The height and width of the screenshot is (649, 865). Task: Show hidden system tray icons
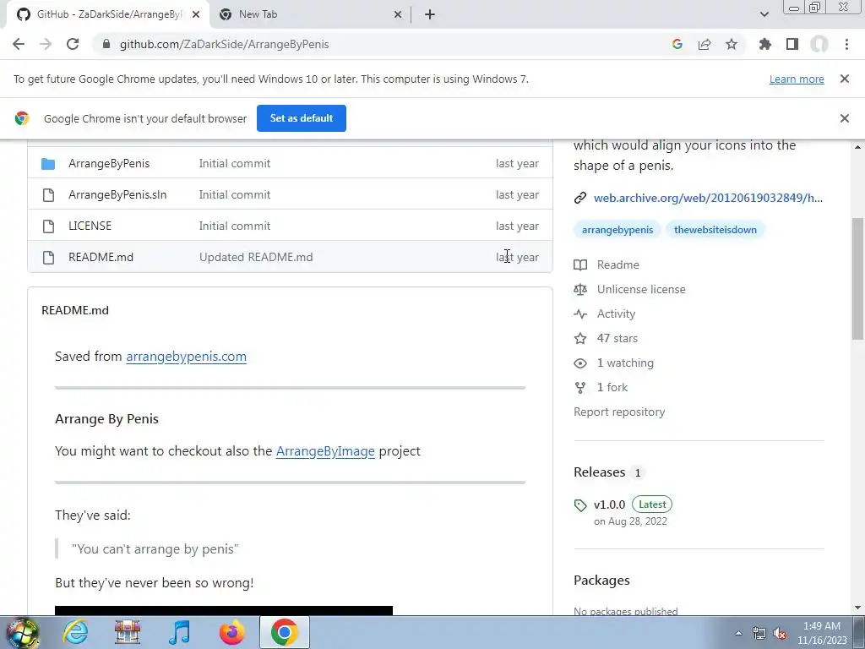pos(738,633)
